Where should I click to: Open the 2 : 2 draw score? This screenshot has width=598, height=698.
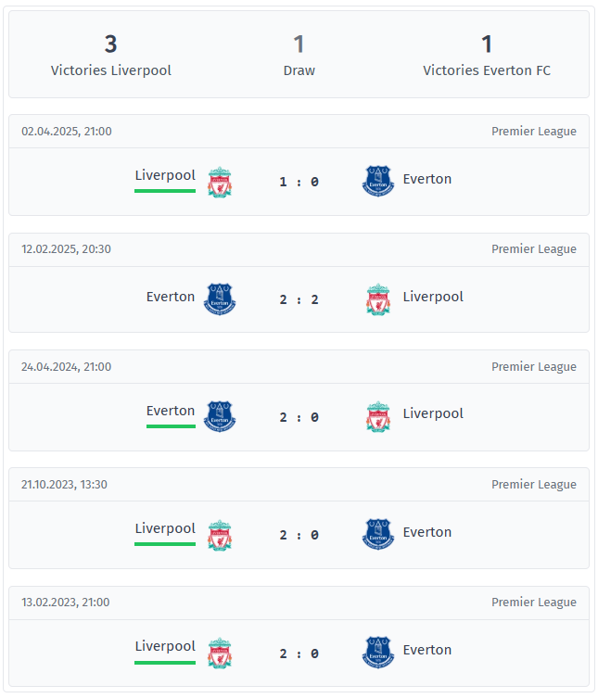tap(299, 299)
